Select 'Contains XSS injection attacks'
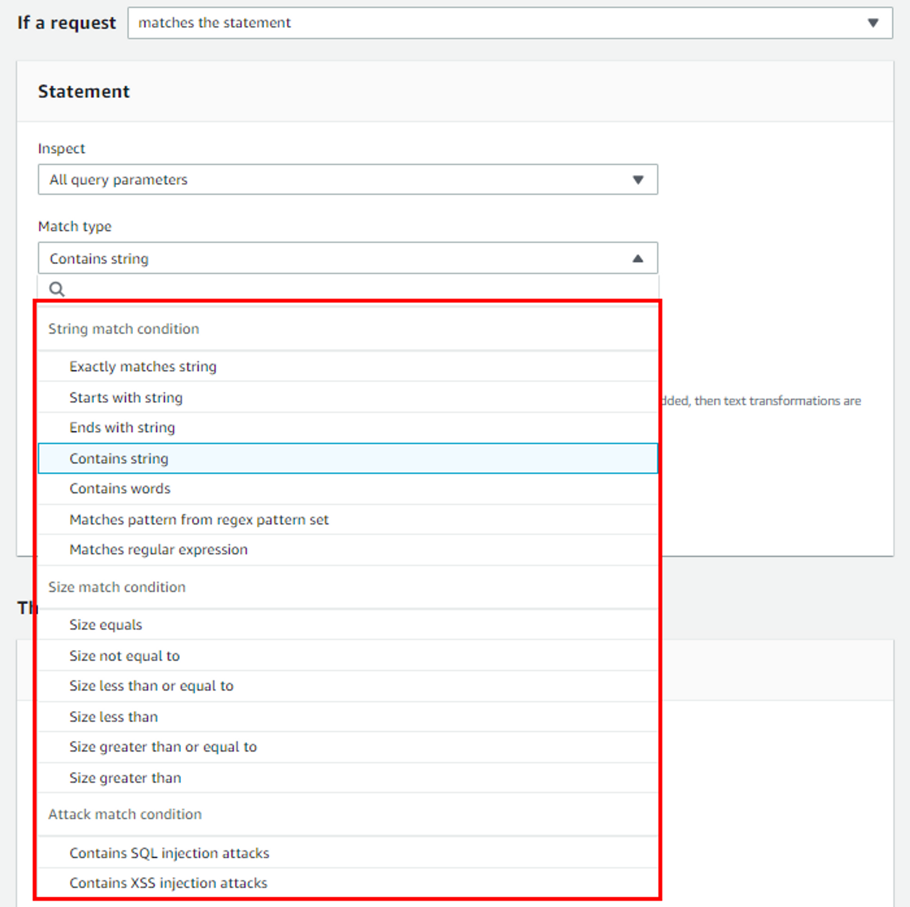This screenshot has height=907, width=910. point(168,883)
